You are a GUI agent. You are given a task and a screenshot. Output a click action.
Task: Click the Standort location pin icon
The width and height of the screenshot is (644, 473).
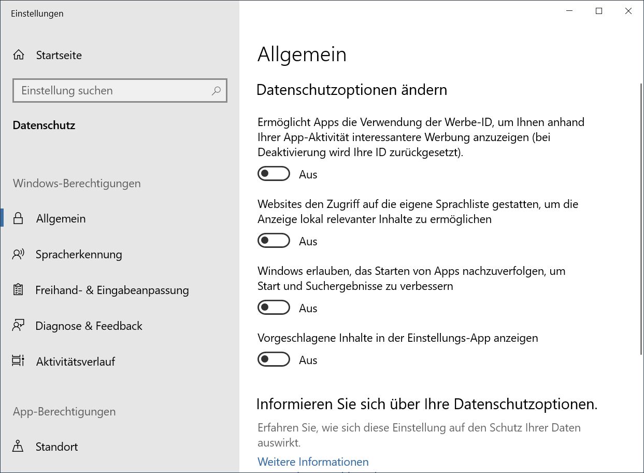tap(18, 447)
